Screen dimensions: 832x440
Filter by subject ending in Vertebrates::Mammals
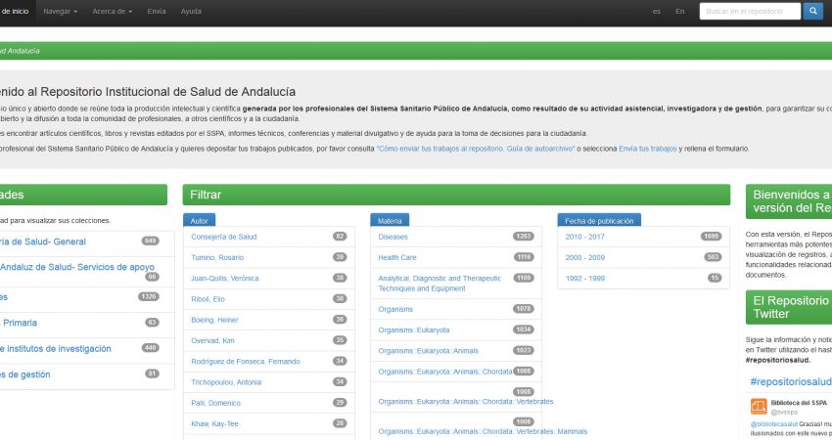click(x=483, y=431)
